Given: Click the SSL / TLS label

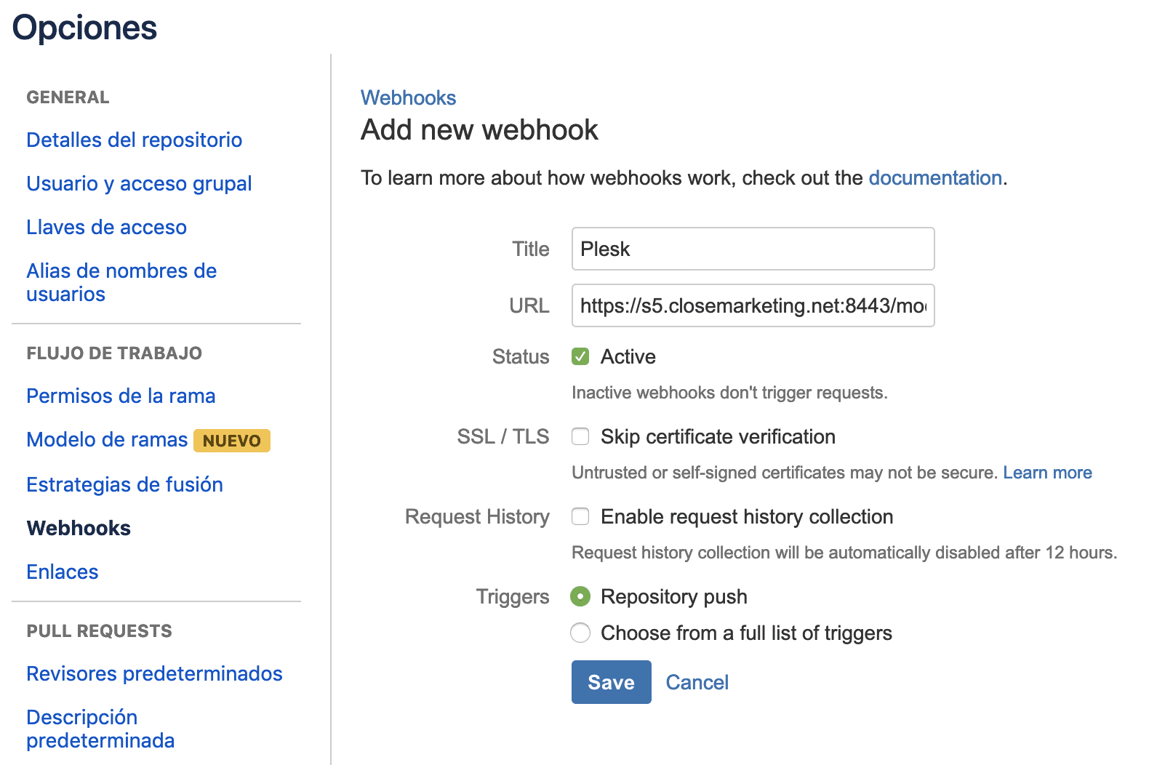Looking at the screenshot, I should coord(503,436).
